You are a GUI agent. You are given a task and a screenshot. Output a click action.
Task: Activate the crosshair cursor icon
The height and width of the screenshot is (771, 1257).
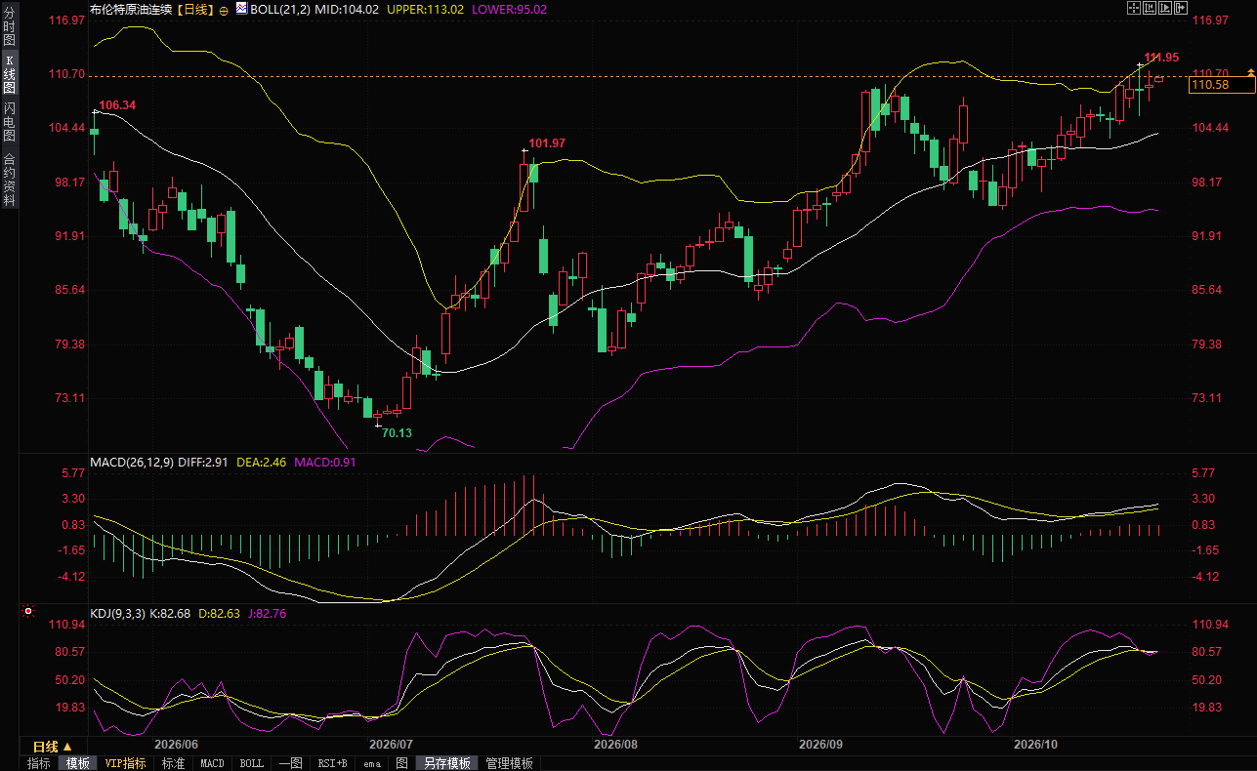click(1134, 8)
